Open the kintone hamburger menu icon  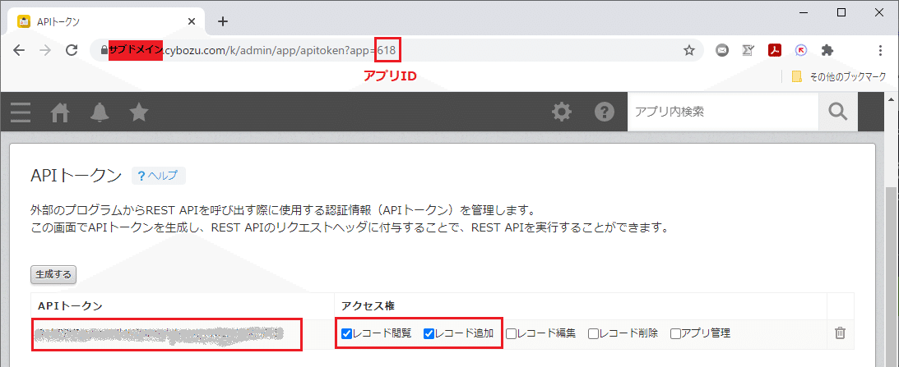pos(21,112)
